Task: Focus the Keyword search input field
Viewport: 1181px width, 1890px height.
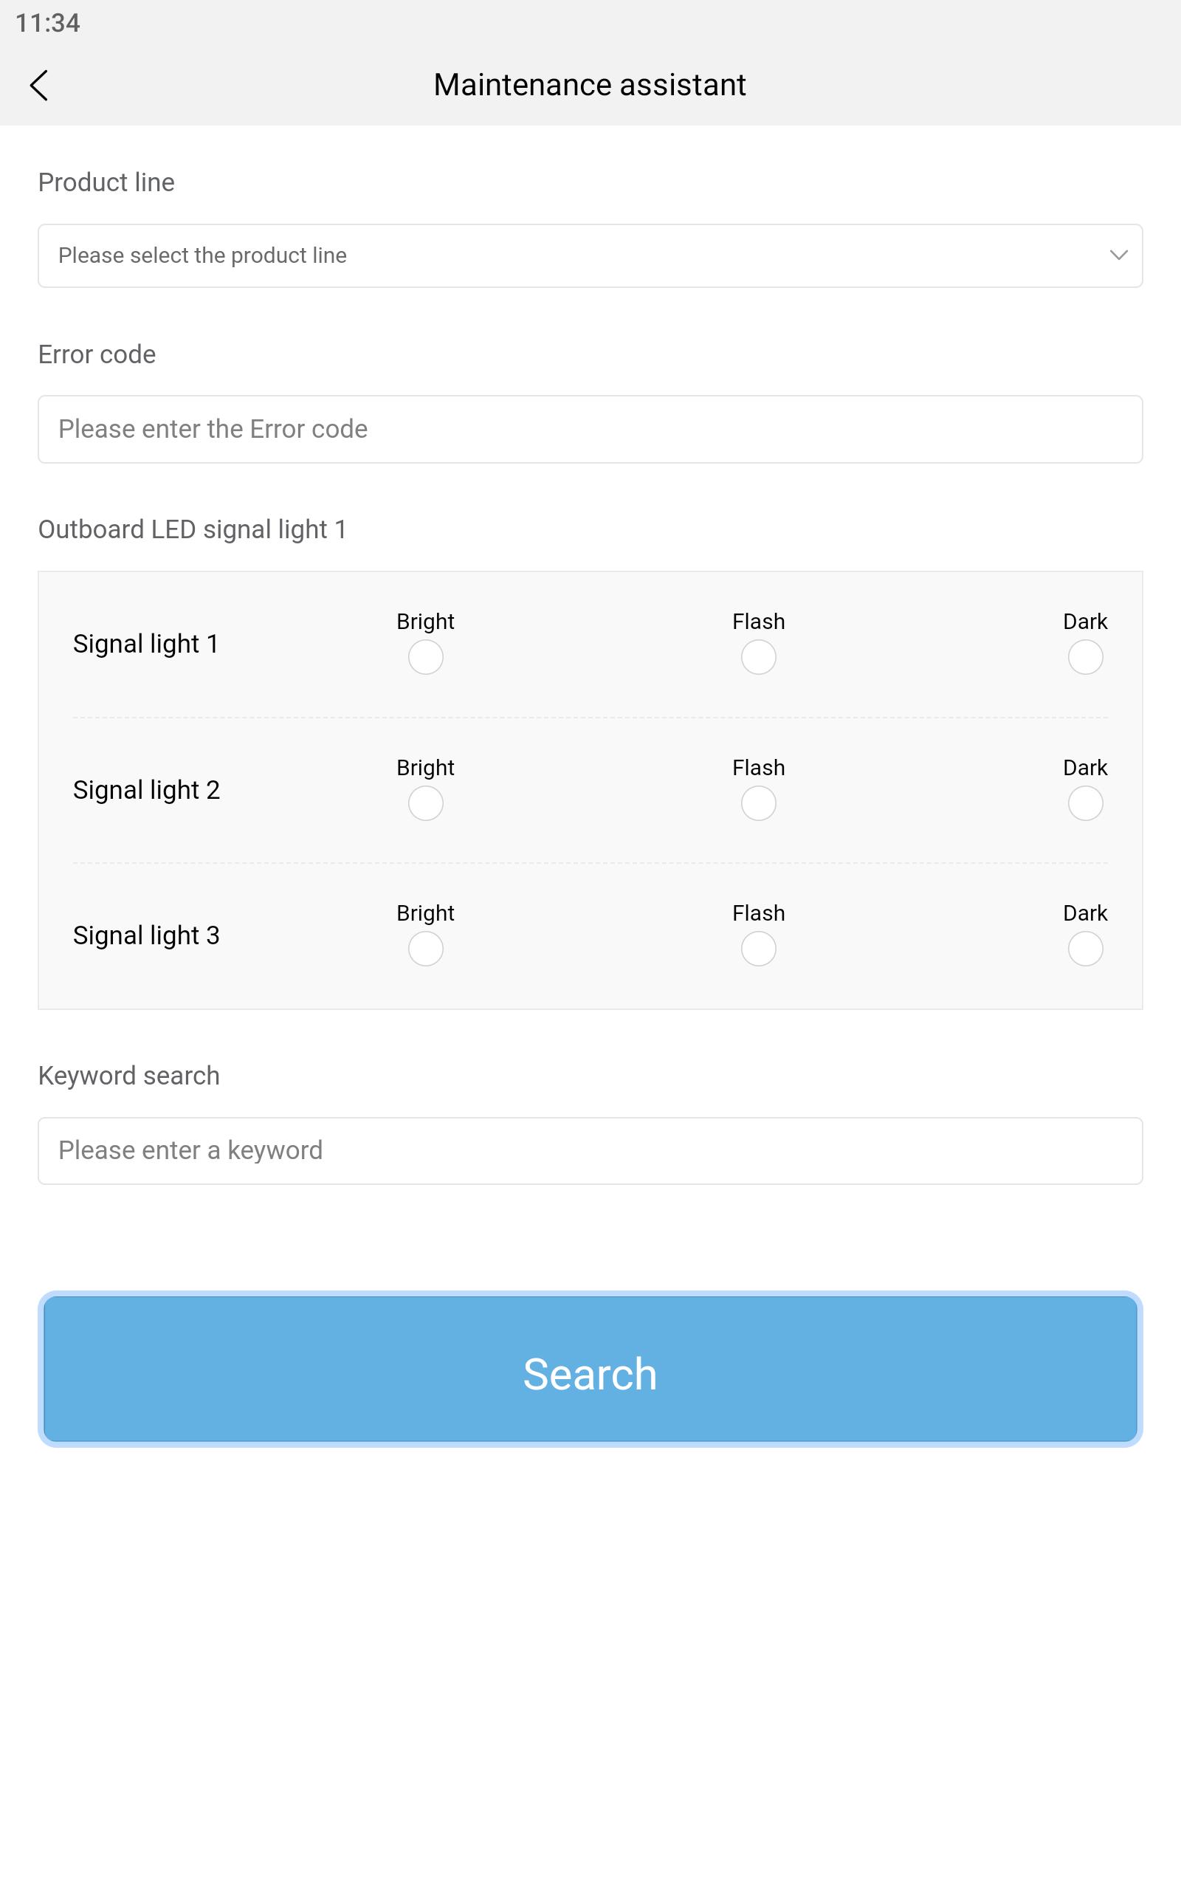Action: 590,1150
